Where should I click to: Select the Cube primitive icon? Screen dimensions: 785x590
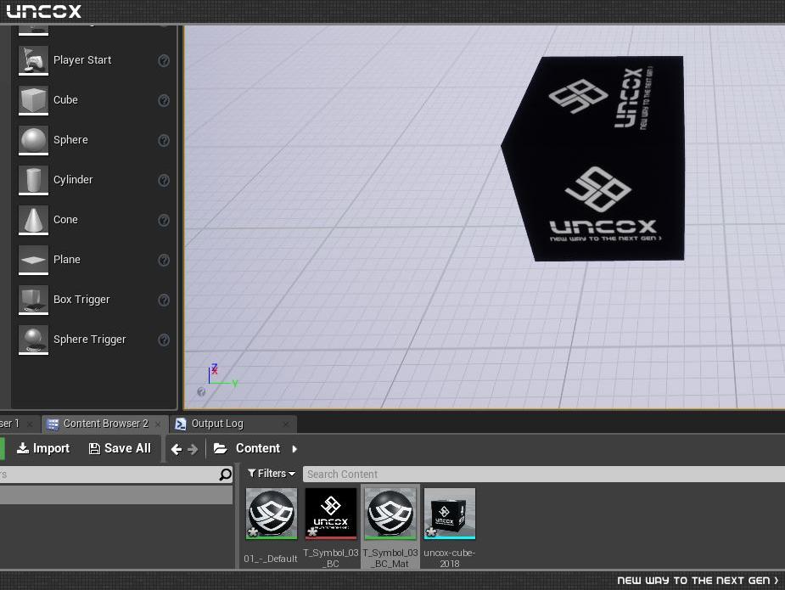33,100
